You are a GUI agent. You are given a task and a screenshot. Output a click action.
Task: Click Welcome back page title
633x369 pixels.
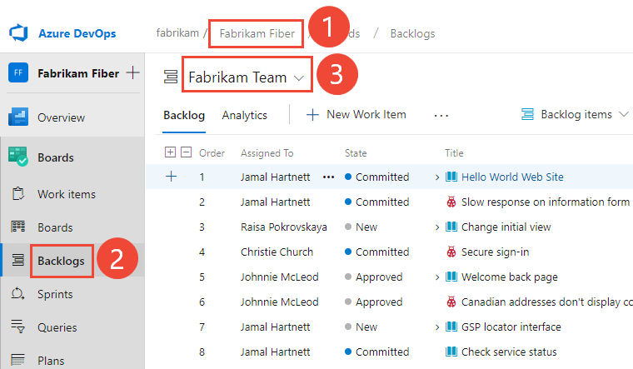pyautogui.click(x=510, y=277)
